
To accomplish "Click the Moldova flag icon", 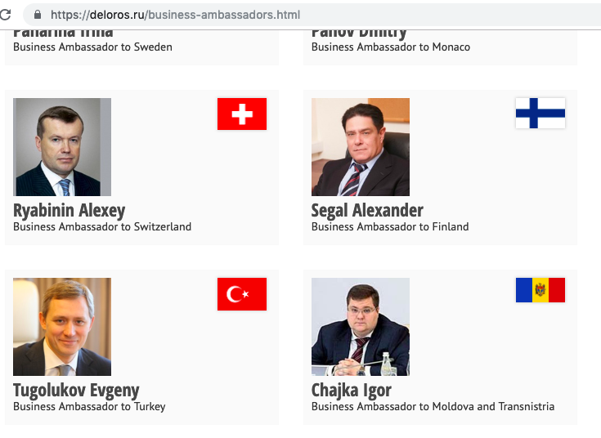I will tap(540, 290).
